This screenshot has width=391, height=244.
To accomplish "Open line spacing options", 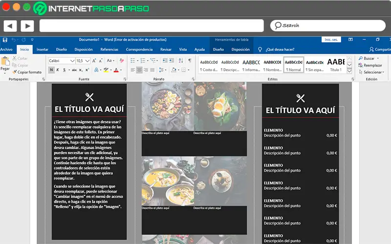I will pyautogui.click(x=162, y=70).
